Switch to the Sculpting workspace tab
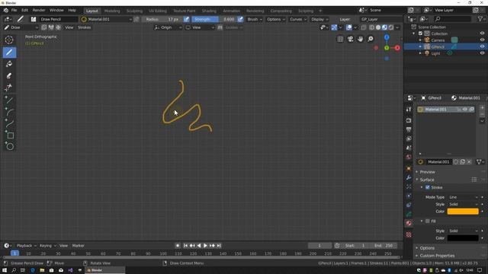Screen dimensions: 488x274 tap(134, 11)
